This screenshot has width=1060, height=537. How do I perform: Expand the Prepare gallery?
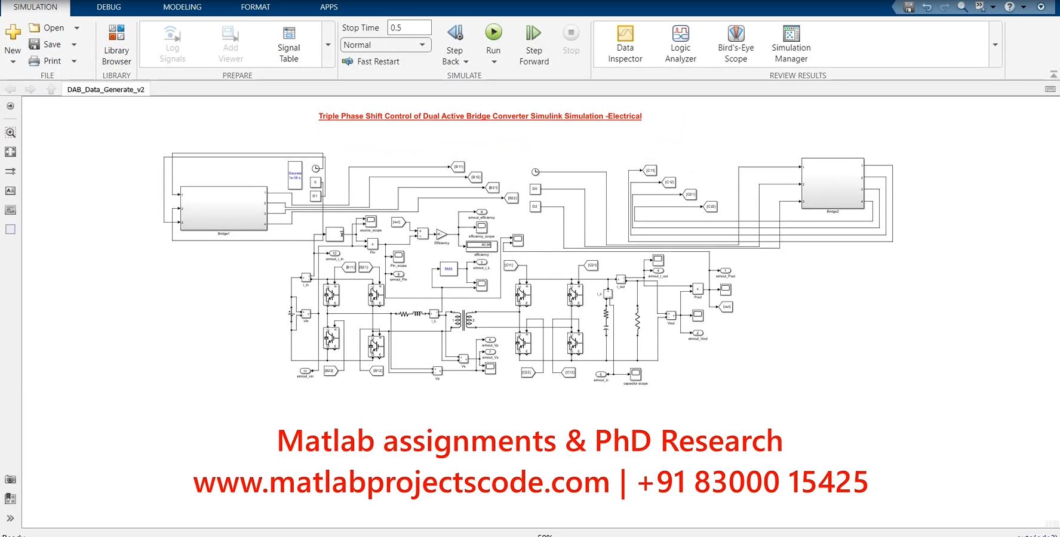point(328,45)
